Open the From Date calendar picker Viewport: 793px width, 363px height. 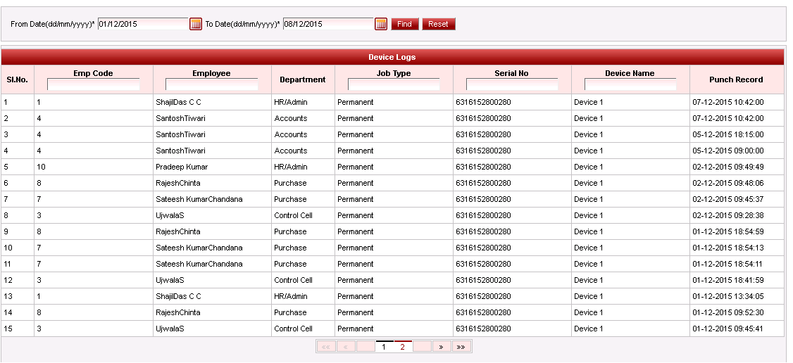click(196, 24)
